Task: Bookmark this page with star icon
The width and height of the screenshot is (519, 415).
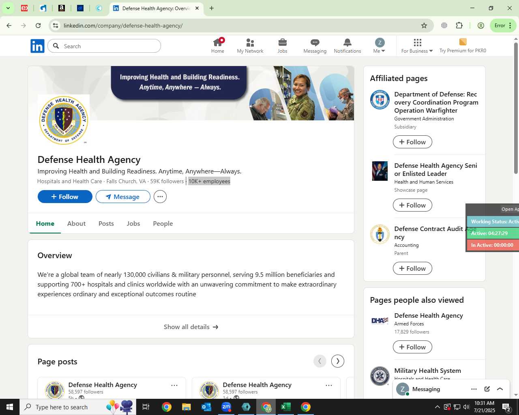Action: tap(424, 26)
